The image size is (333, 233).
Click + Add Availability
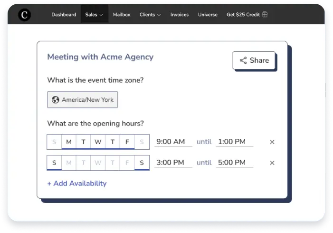[77, 183]
